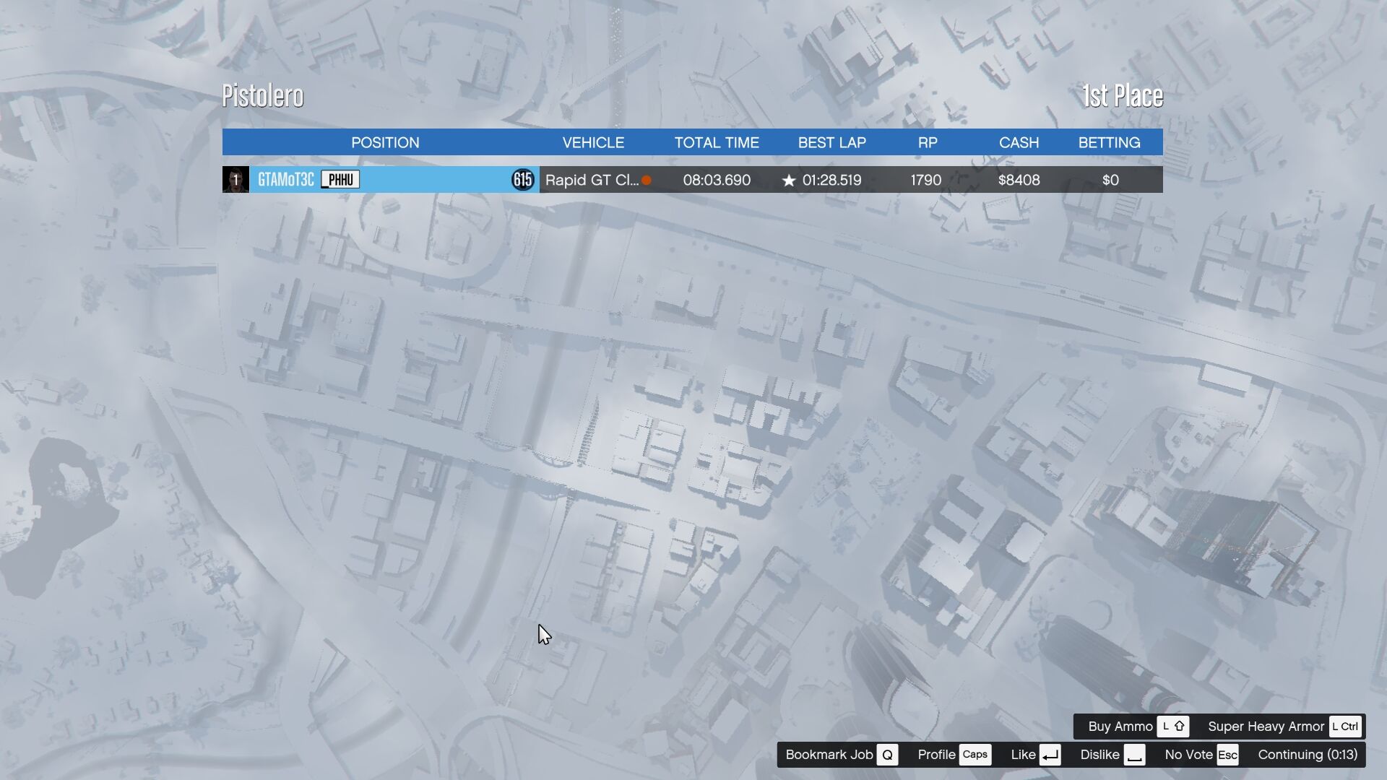The image size is (1387, 780).
Task: Click total time value 08:03.690
Action: 717,180
